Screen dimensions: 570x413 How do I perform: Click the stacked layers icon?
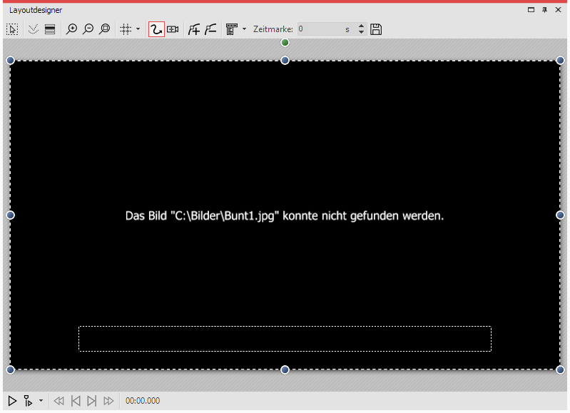tap(49, 29)
